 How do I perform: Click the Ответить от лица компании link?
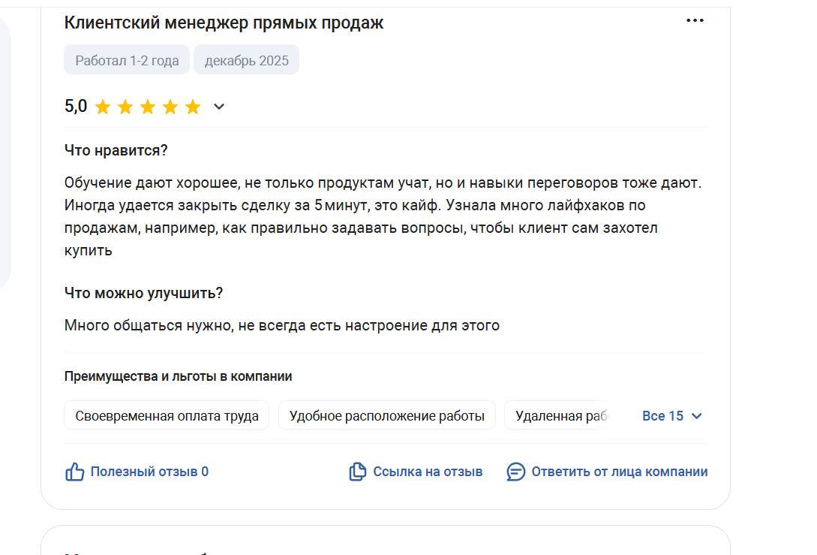(x=619, y=472)
